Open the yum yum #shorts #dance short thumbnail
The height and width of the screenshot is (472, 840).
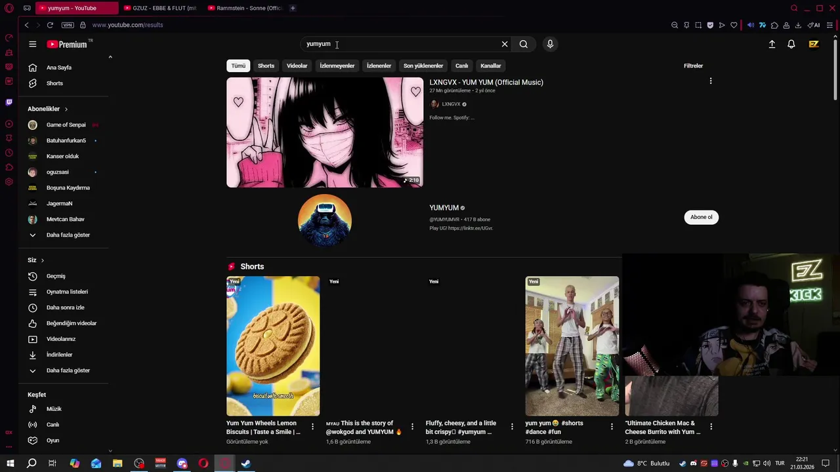tap(572, 346)
